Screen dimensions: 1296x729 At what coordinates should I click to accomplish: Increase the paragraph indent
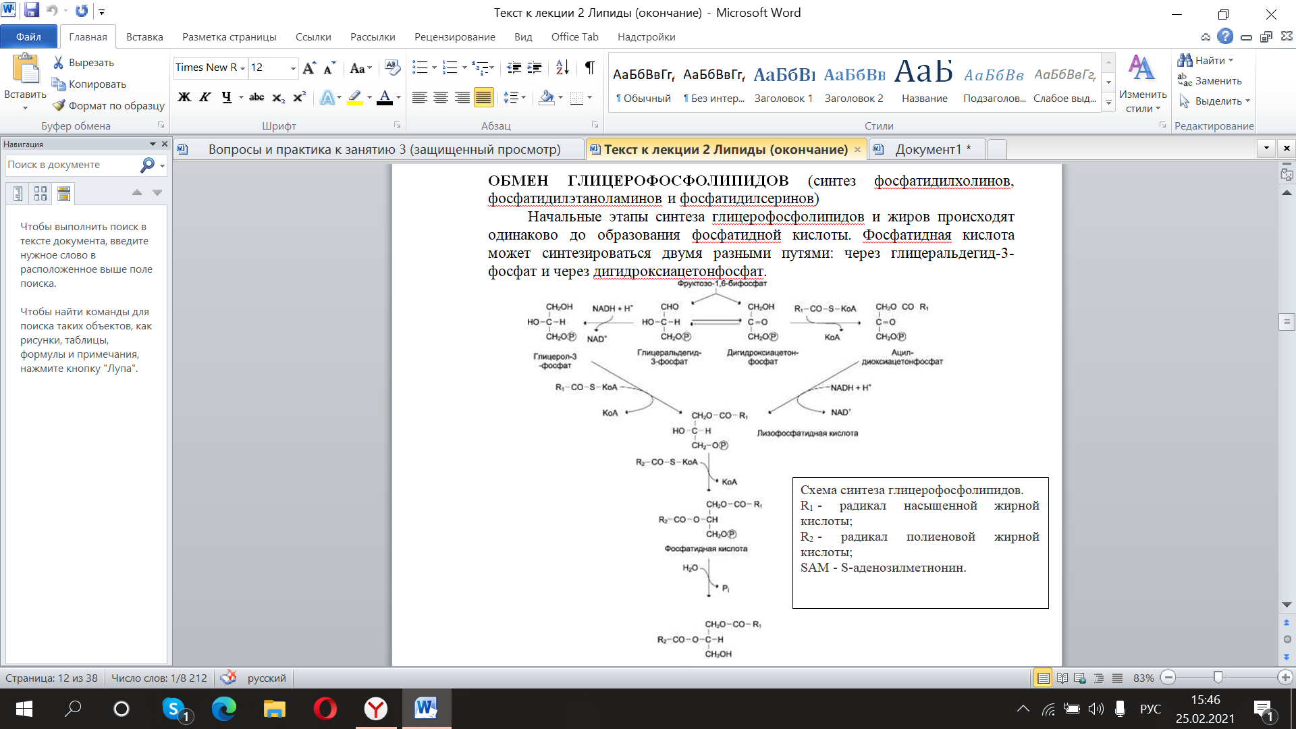tap(535, 67)
